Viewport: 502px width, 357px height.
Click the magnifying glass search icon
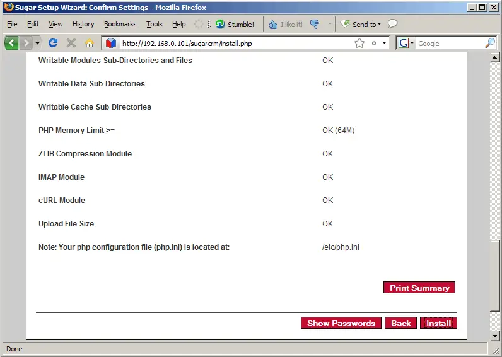click(x=490, y=43)
